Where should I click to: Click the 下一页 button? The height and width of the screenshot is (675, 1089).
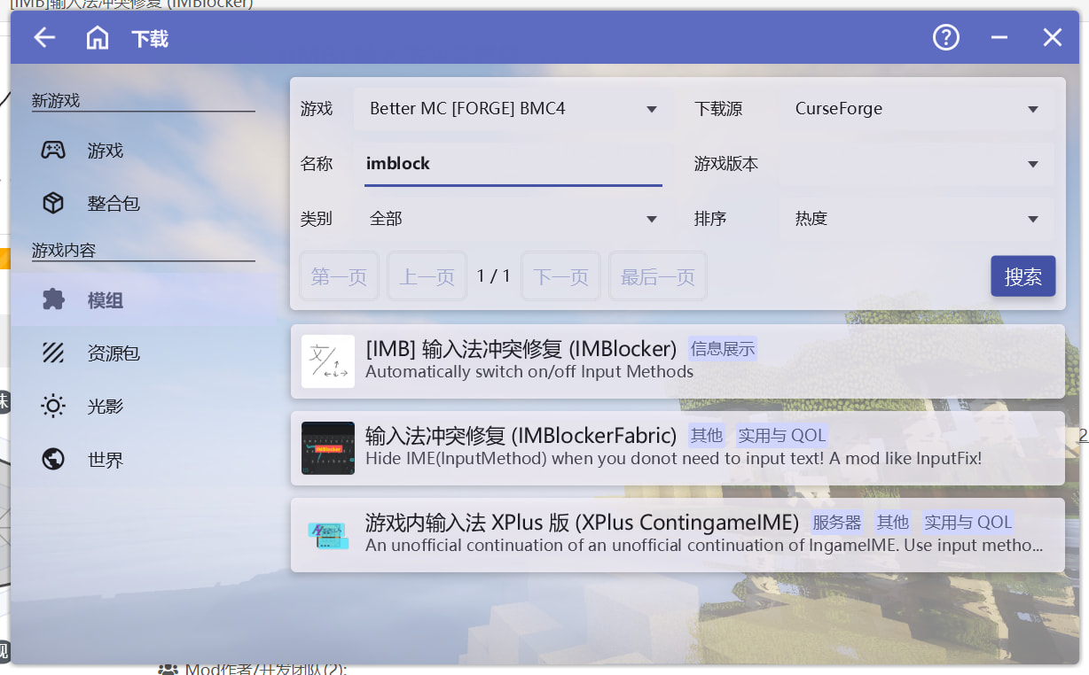[560, 276]
